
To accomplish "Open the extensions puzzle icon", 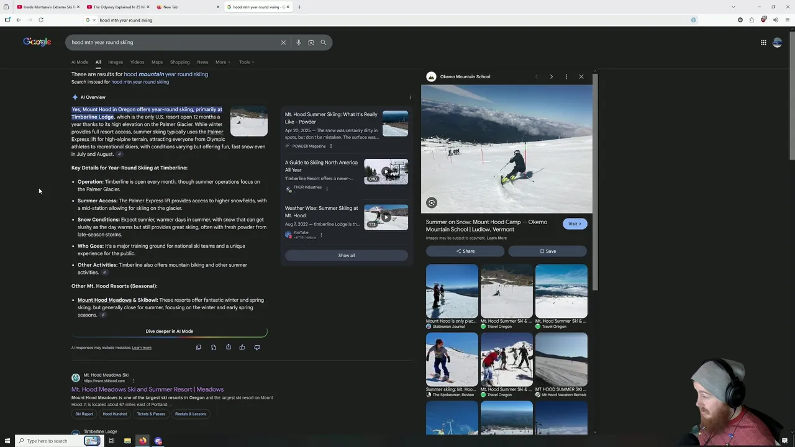I will coord(752,20).
